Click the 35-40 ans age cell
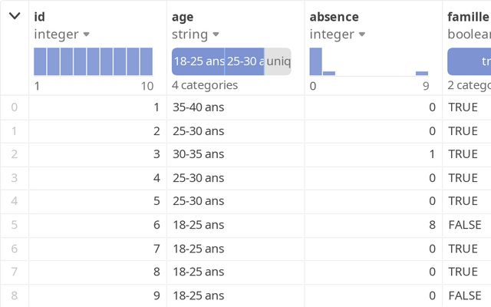 coord(198,107)
